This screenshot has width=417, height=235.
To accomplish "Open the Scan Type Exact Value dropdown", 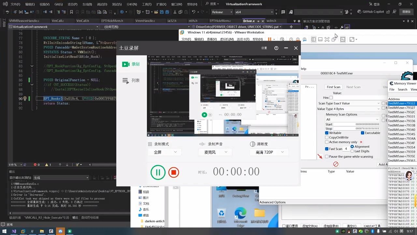I will [x=348, y=103].
